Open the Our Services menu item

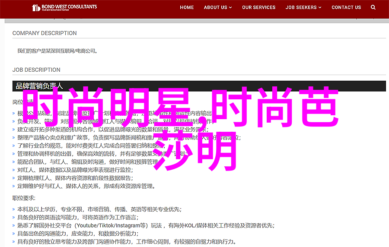click(x=258, y=7)
